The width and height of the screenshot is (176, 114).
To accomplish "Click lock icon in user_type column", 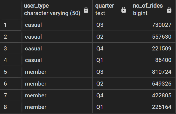I will (86, 10).
